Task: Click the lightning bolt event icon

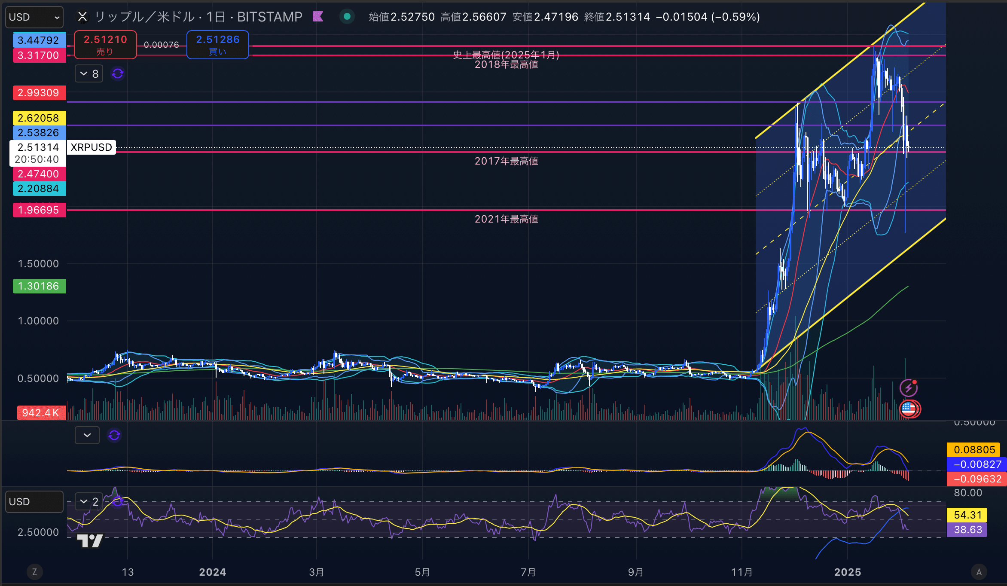Action: click(909, 388)
